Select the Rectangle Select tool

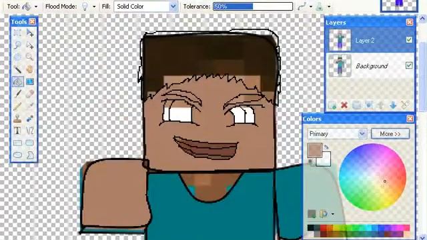point(18,33)
